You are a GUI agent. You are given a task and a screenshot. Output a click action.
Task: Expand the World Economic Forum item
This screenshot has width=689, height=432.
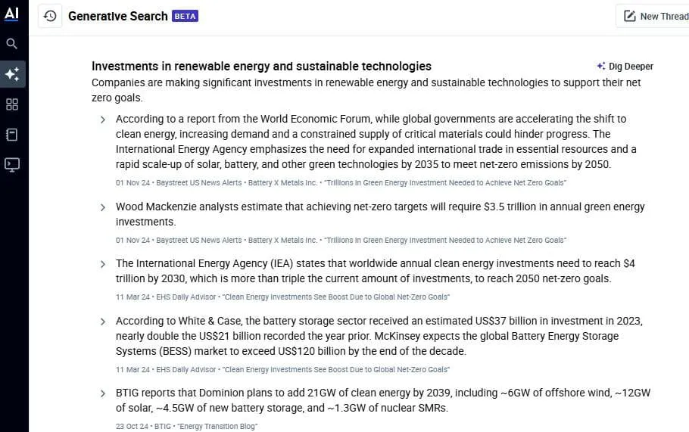click(x=103, y=120)
